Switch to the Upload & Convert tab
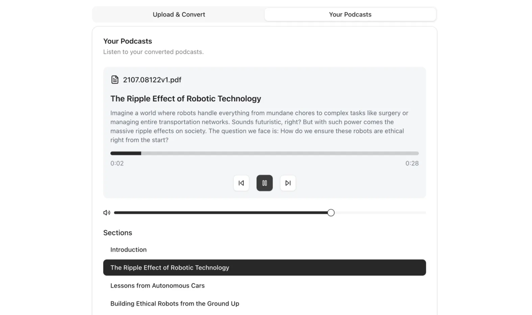Image resolution: width=532 pixels, height=315 pixels. coord(179,15)
